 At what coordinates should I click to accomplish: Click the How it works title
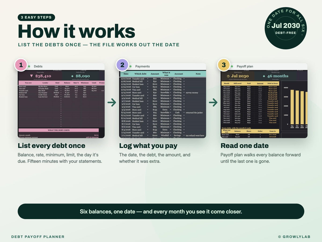click(x=76, y=31)
